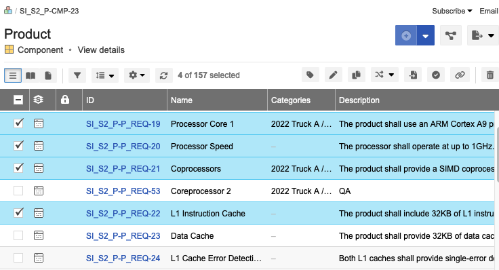499x270 pixels.
Task: Click the project home icon in breadcrumb
Action: coord(8,10)
